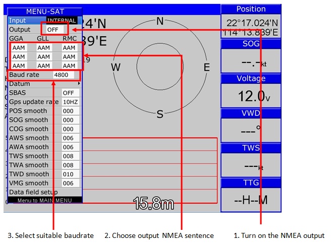
Task: Select the bottom AAM cell under GLL
Action: click(44, 66)
